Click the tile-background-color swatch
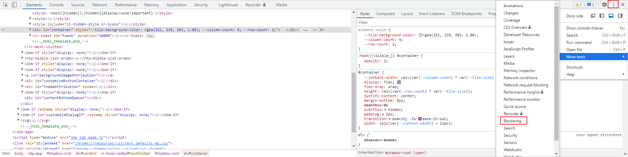The width and height of the screenshot is (628, 157). pos(420,35)
